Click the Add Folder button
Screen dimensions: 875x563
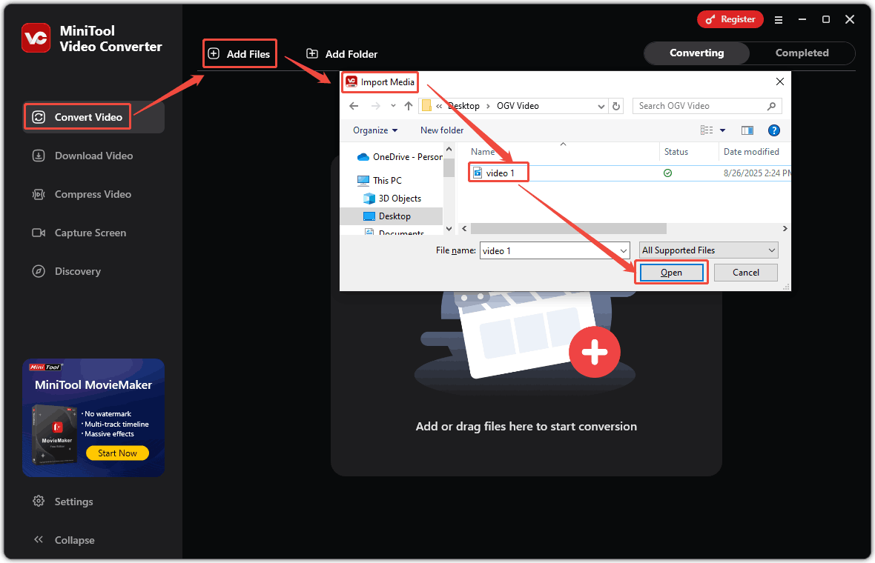point(342,54)
